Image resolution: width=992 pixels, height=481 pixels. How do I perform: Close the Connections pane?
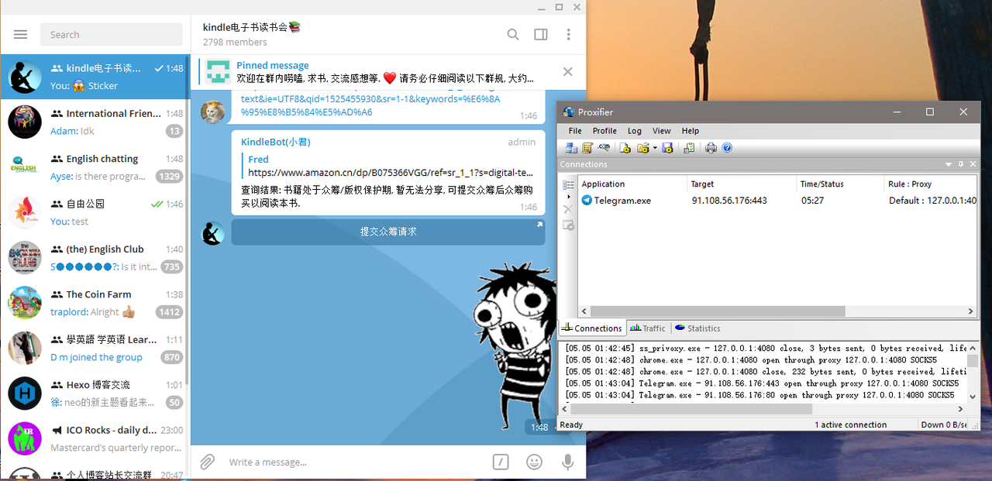[973, 164]
